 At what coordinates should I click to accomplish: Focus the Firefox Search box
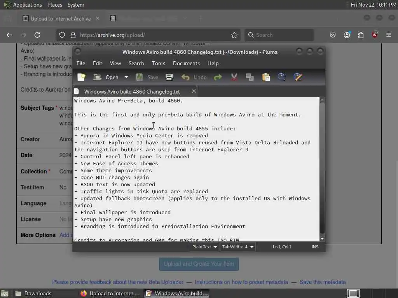[279, 35]
